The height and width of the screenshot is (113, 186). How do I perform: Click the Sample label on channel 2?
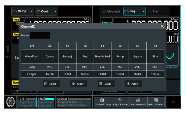107,22
